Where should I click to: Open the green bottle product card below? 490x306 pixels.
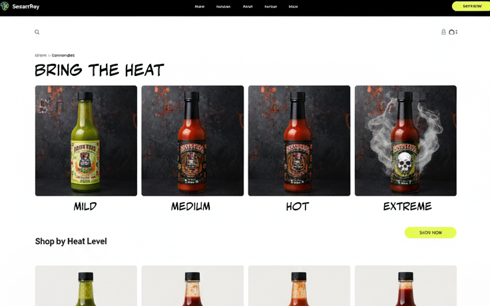coord(86,285)
